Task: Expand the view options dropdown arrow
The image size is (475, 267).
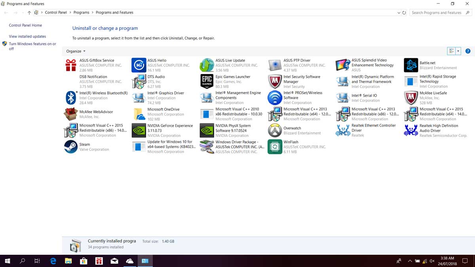Action: 458,51
